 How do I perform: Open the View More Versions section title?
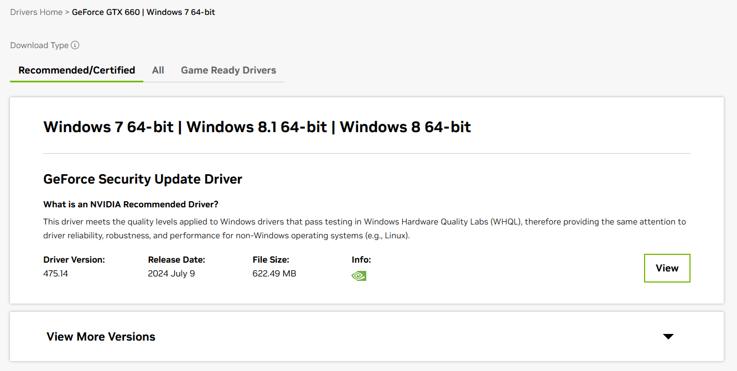tap(101, 337)
